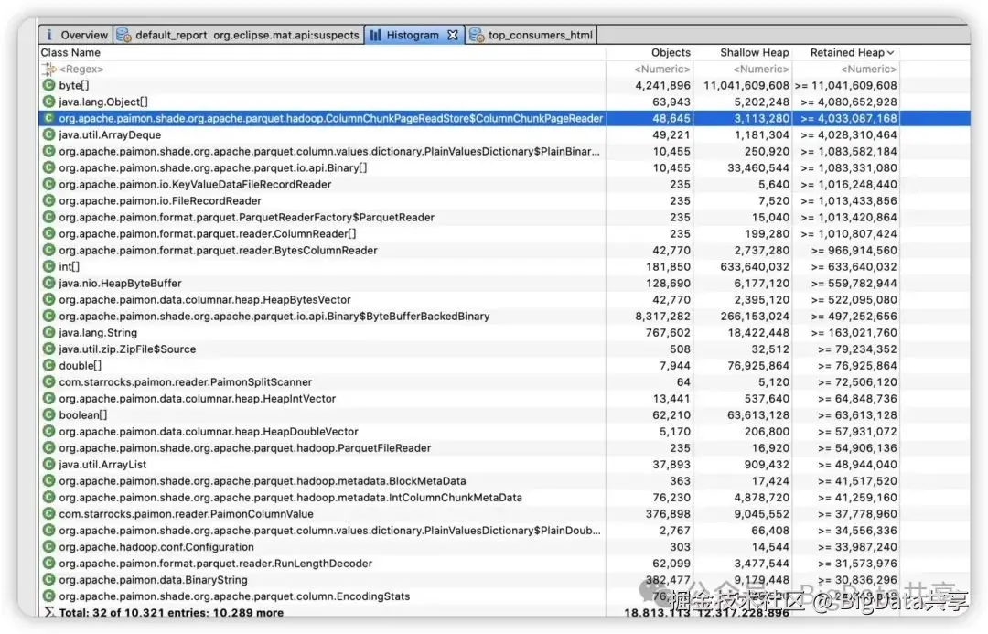Click the Numeric filter under Shallow Heap

point(760,69)
